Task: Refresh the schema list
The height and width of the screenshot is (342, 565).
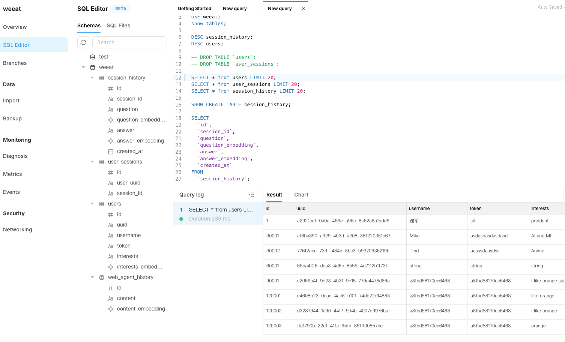Action: [83, 42]
